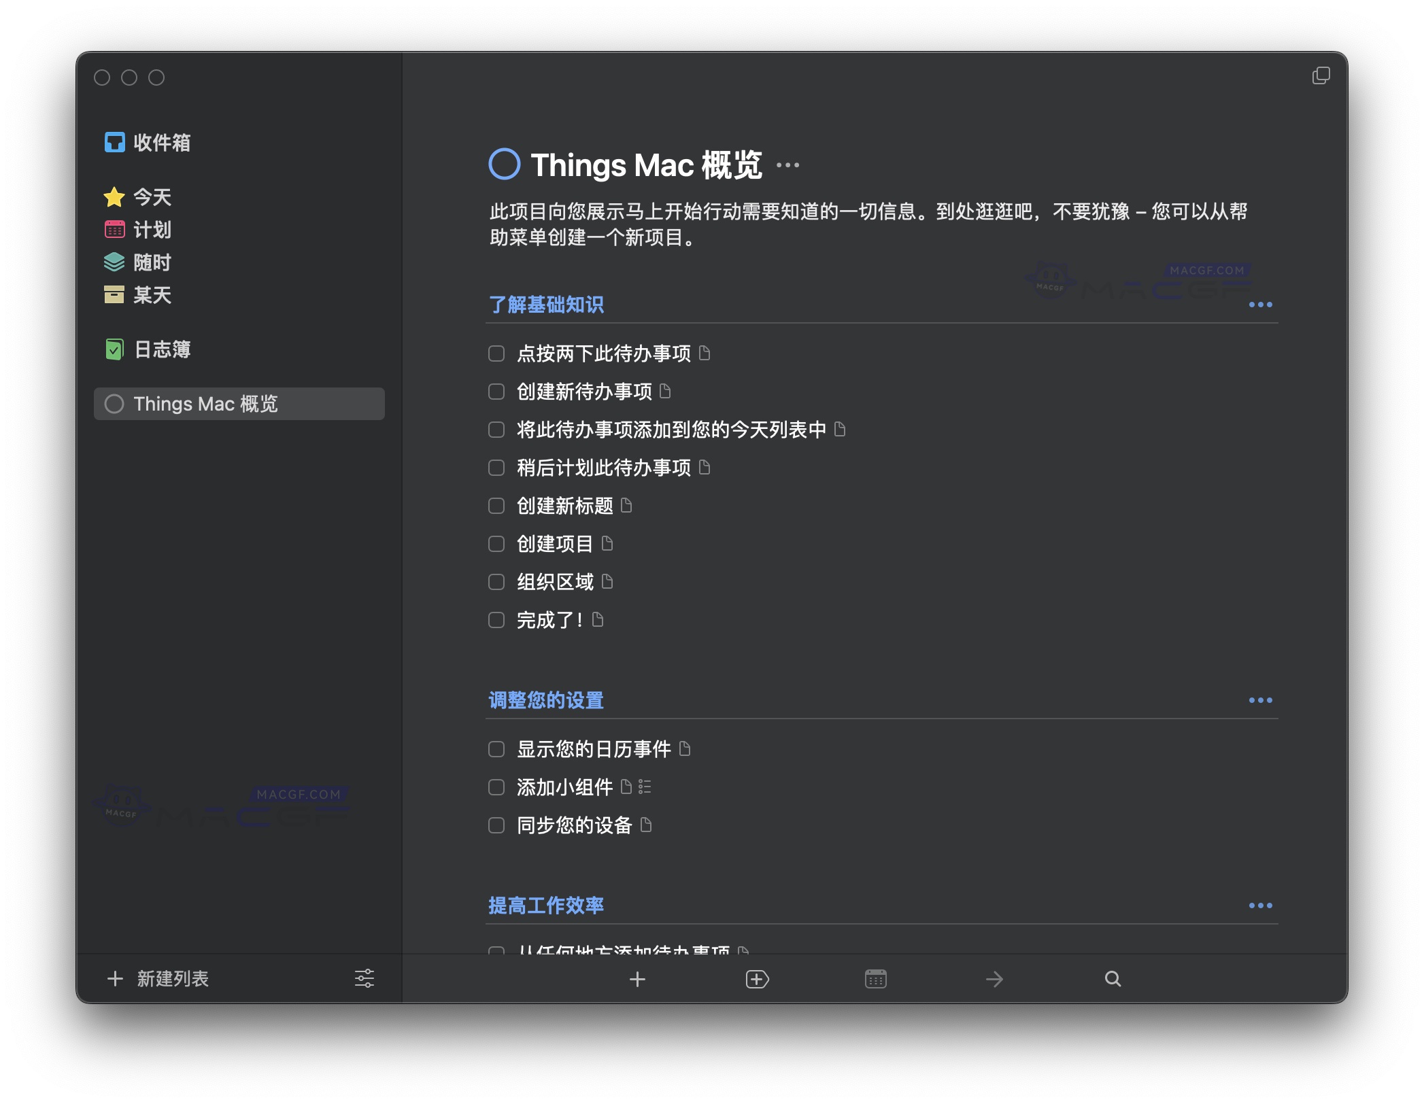Open the 随时 stacked-layers list

(x=153, y=262)
